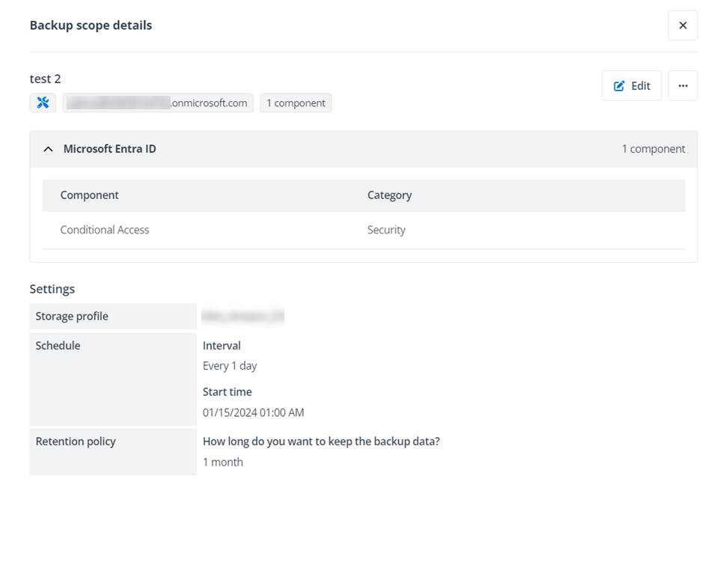The width and height of the screenshot is (705, 571).
Task: Click the Every 1 day interval text
Action: click(230, 365)
